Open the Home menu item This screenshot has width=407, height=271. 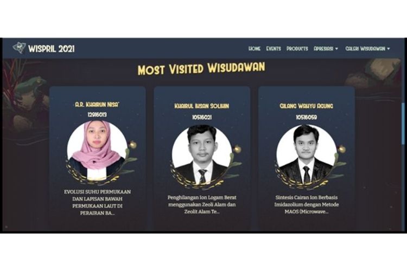pyautogui.click(x=255, y=48)
